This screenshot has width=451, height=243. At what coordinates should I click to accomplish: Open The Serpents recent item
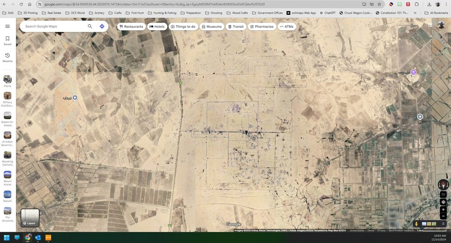point(8,214)
